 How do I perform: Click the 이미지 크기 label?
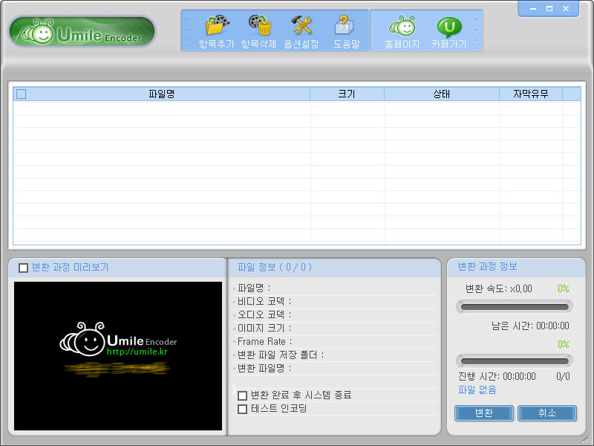[264, 328]
